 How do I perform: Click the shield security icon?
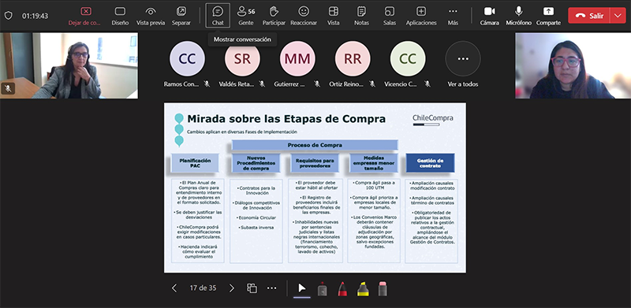[9, 16]
